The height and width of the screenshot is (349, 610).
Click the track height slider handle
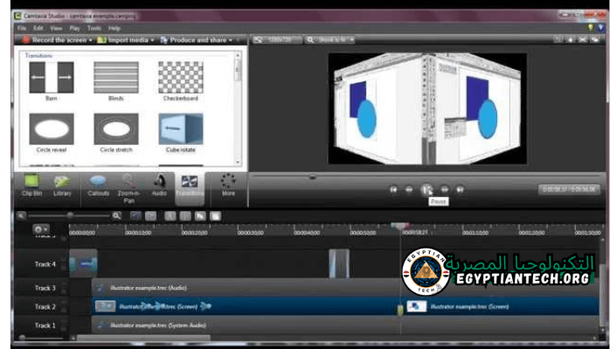coord(22,338)
